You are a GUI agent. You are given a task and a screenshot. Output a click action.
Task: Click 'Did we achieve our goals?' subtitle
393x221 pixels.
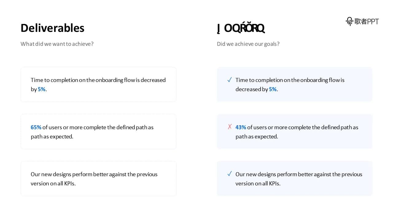click(x=248, y=44)
